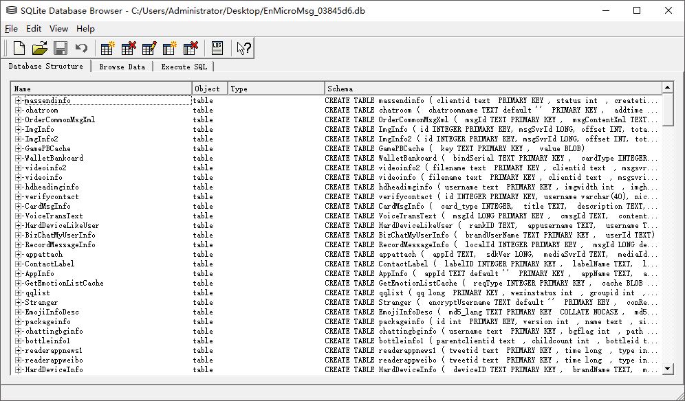
Task: Open the File menu
Action: coord(11,29)
